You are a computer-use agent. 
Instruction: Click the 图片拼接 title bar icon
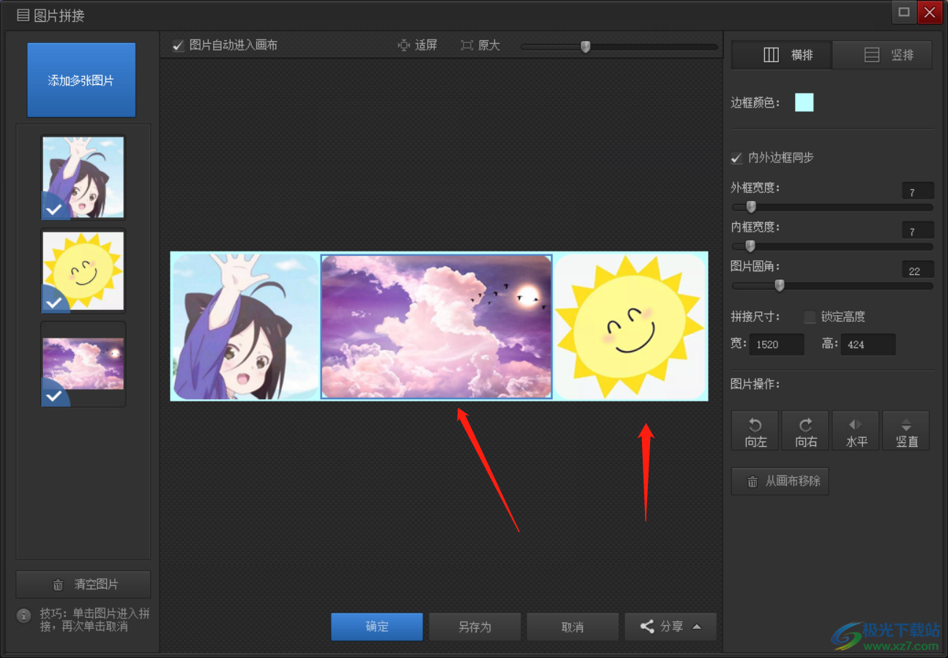coord(23,15)
